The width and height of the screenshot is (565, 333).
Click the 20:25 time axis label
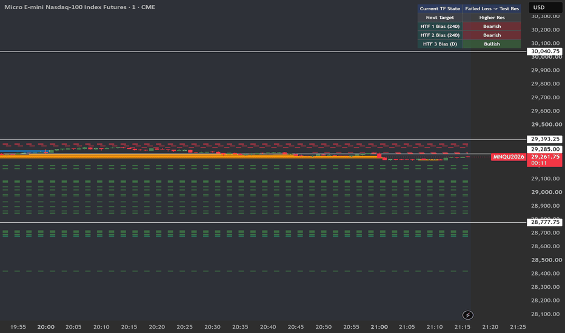[184, 327]
